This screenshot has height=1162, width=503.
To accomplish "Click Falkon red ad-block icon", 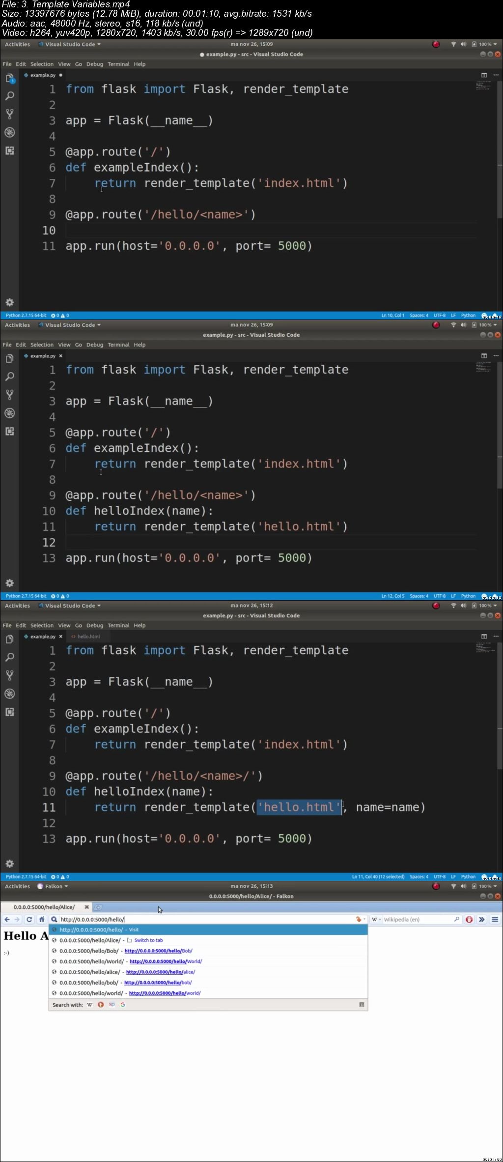I will pyautogui.click(x=469, y=919).
